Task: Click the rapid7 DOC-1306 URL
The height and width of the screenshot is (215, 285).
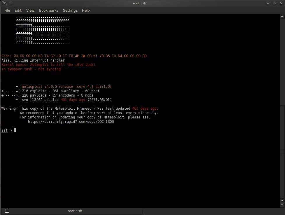Action: (71, 122)
